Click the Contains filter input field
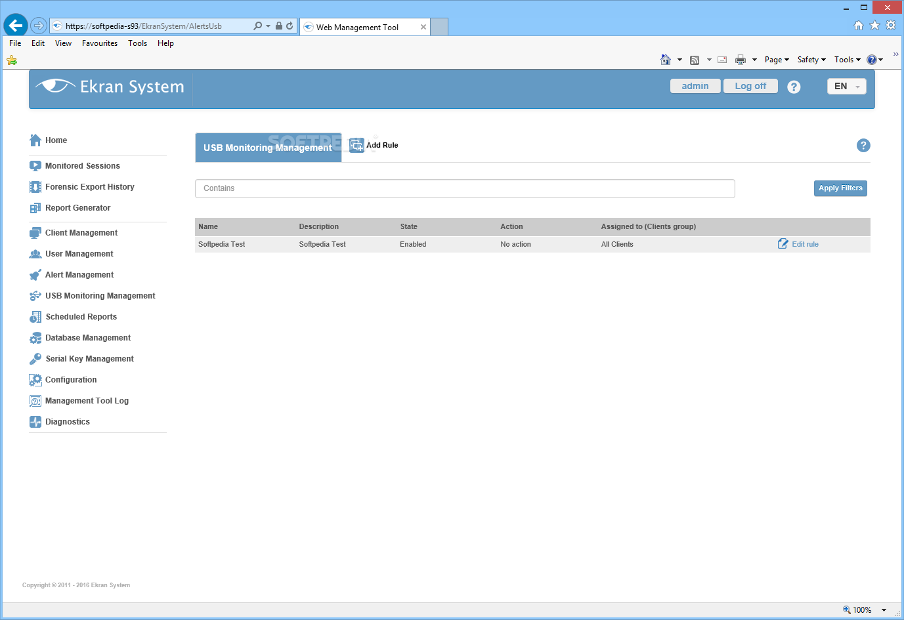The width and height of the screenshot is (904, 620). click(465, 188)
